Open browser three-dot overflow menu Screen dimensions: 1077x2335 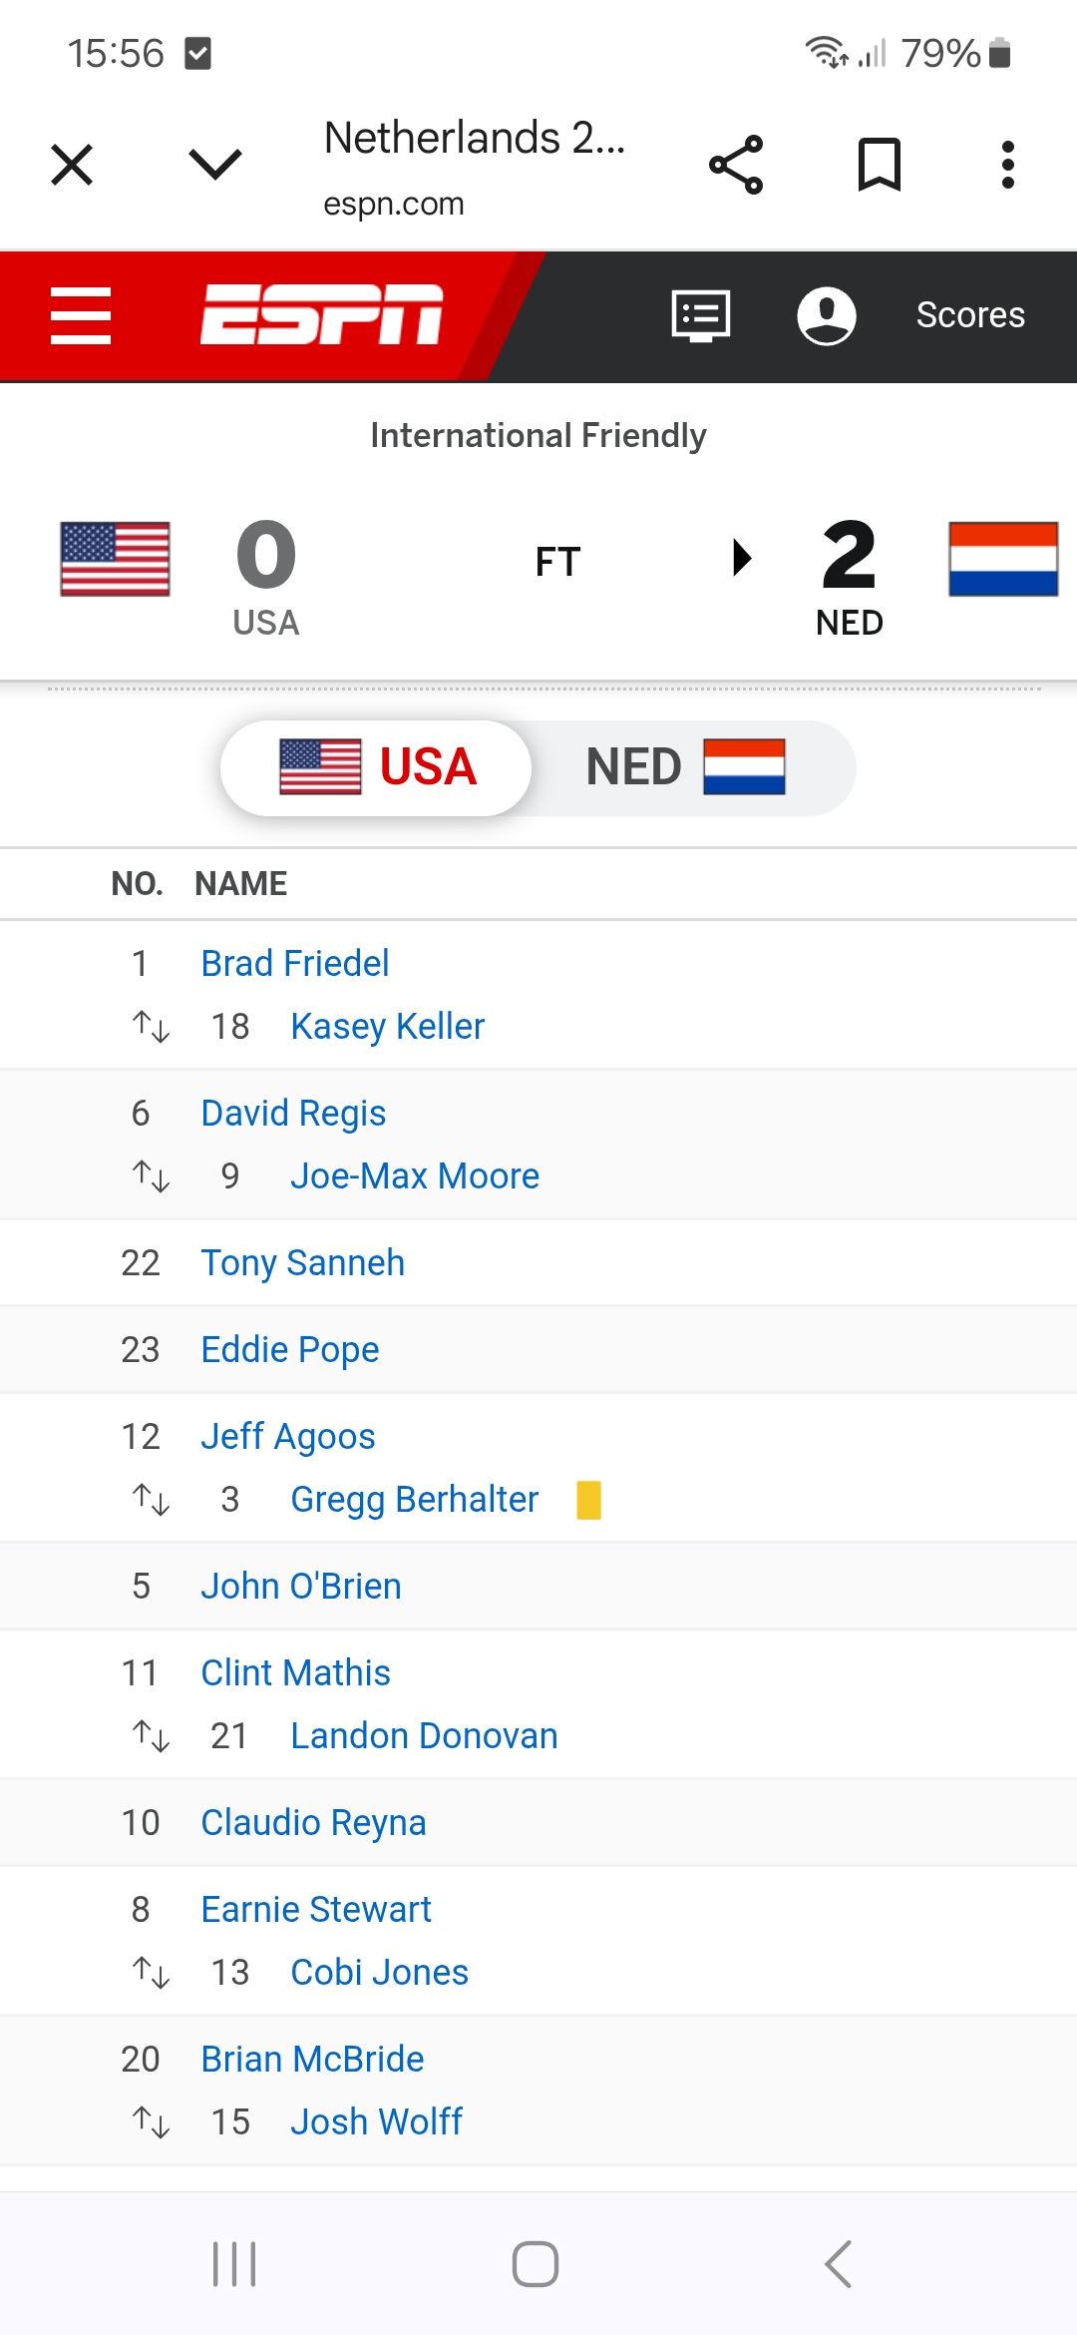(1008, 165)
